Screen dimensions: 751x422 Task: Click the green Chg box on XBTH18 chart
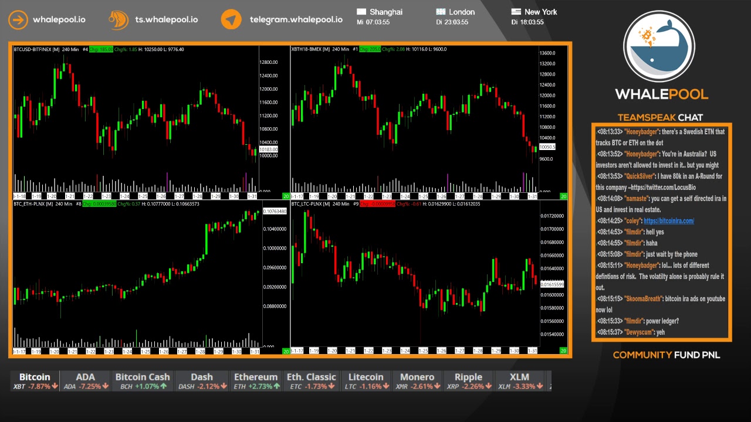(x=370, y=49)
